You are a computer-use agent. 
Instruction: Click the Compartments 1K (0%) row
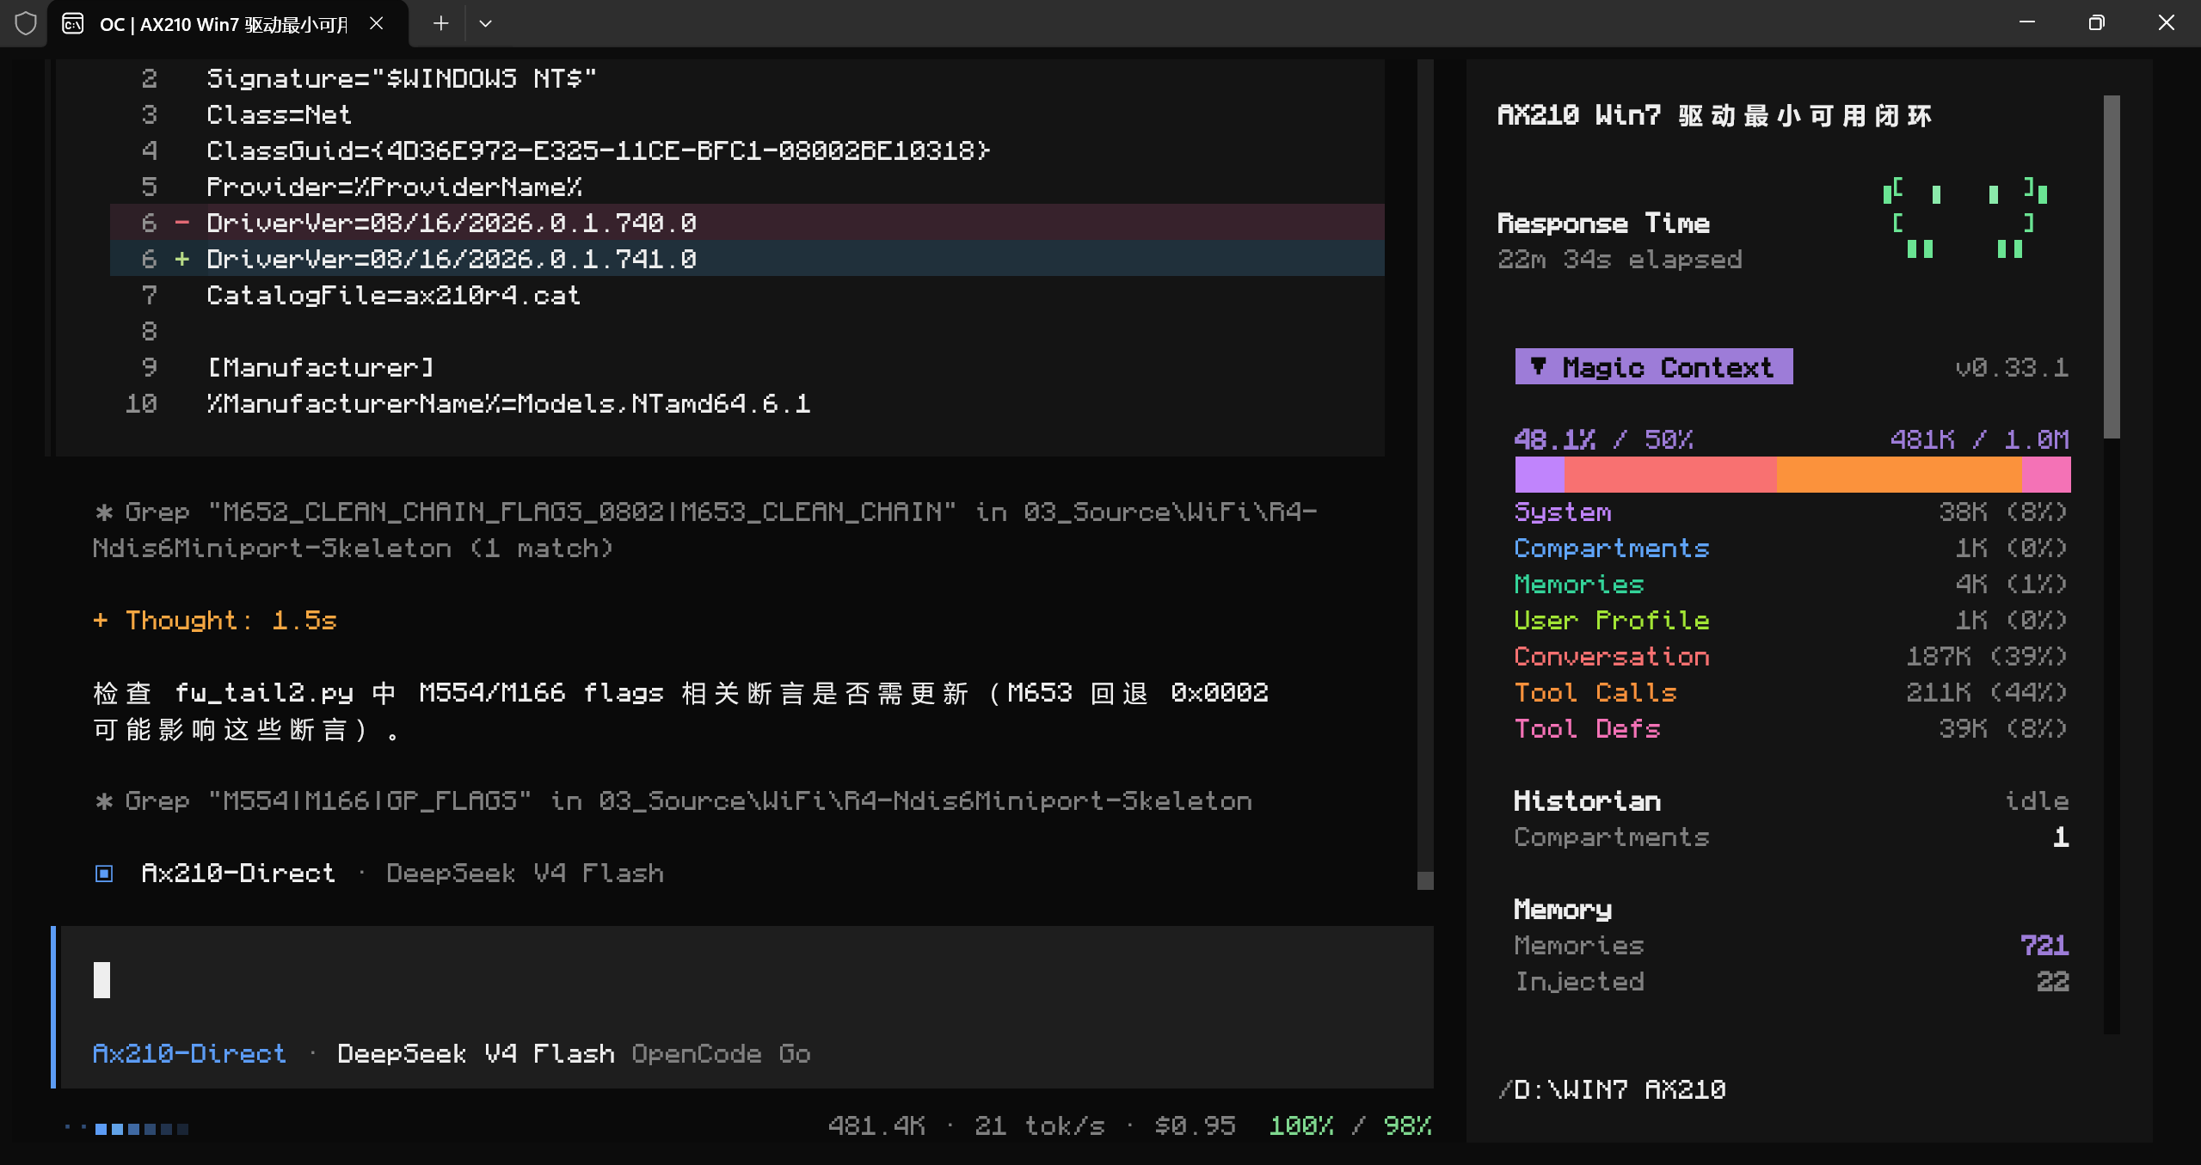[x=1791, y=548]
